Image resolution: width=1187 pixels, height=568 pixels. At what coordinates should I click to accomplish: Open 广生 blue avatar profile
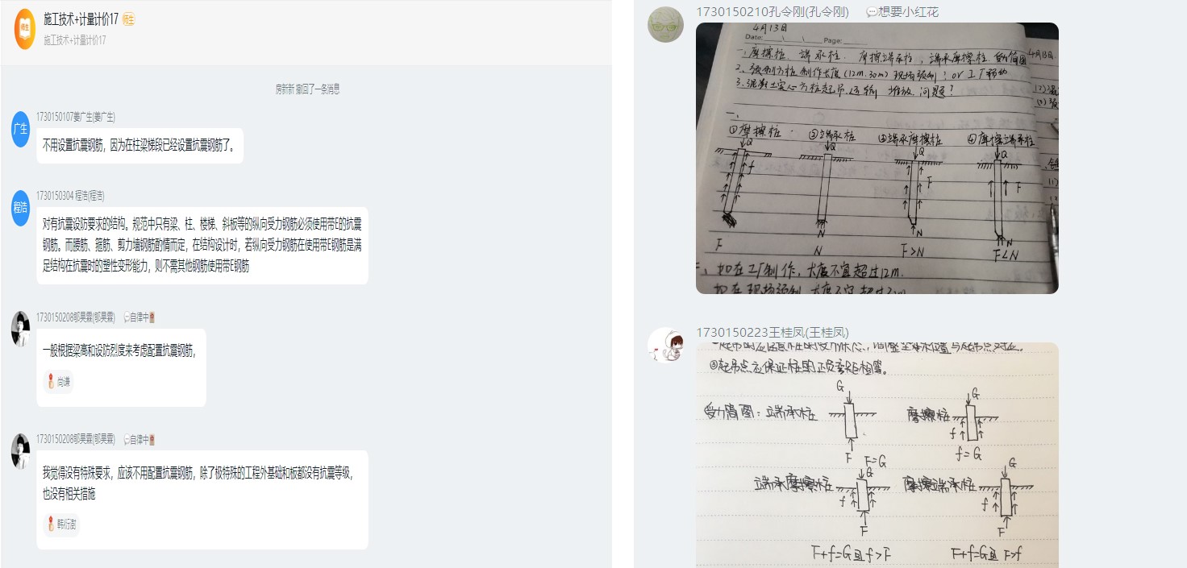[x=20, y=129]
